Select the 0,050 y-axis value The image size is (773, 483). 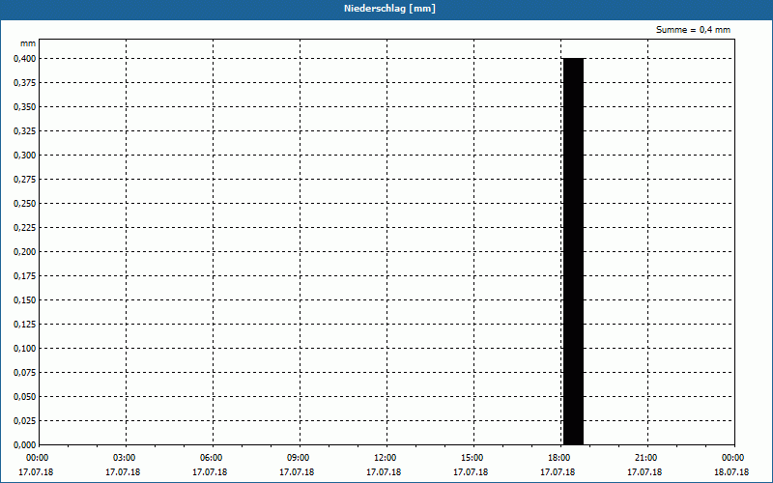coord(25,397)
